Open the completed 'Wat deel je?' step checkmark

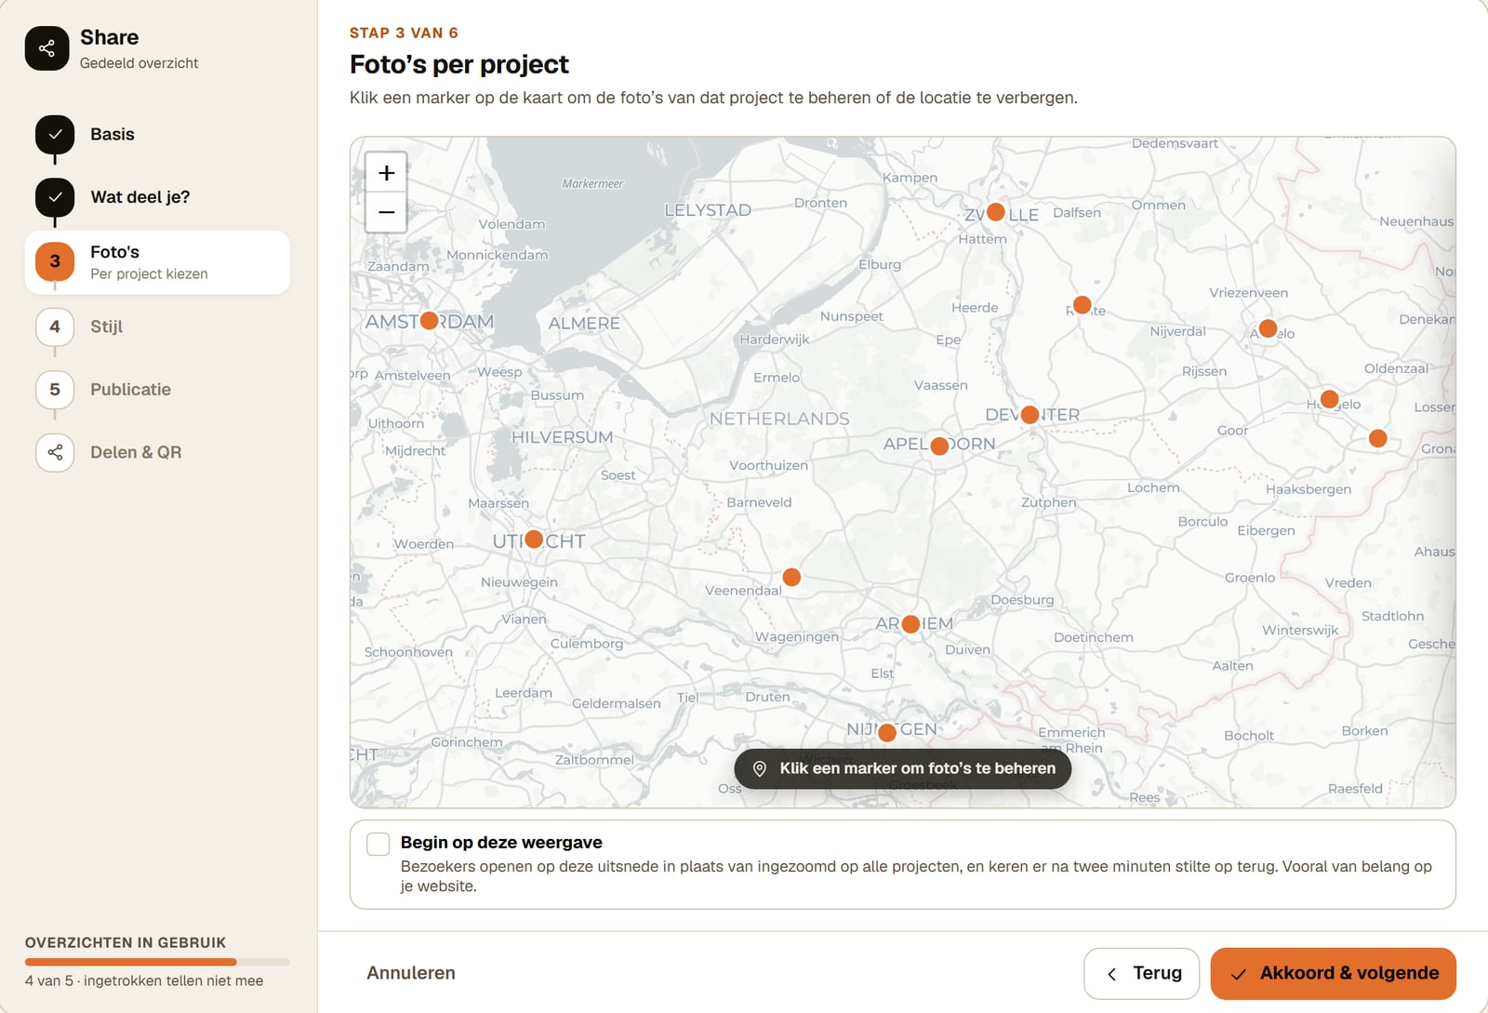(55, 197)
